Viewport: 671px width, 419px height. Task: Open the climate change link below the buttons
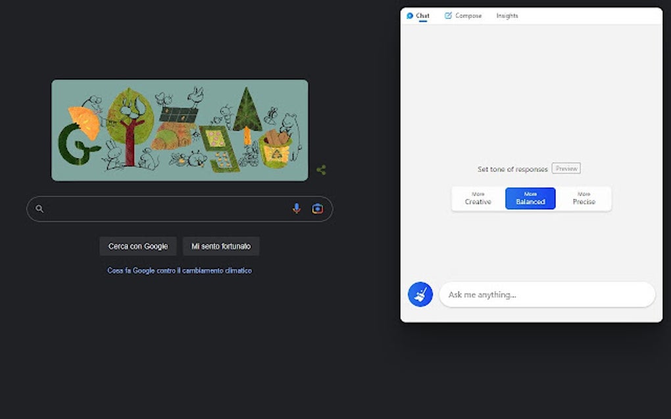click(179, 270)
